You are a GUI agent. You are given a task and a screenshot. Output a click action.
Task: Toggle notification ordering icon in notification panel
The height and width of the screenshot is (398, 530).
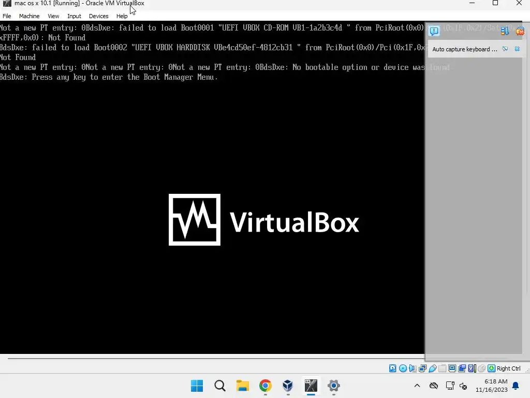coord(505,31)
